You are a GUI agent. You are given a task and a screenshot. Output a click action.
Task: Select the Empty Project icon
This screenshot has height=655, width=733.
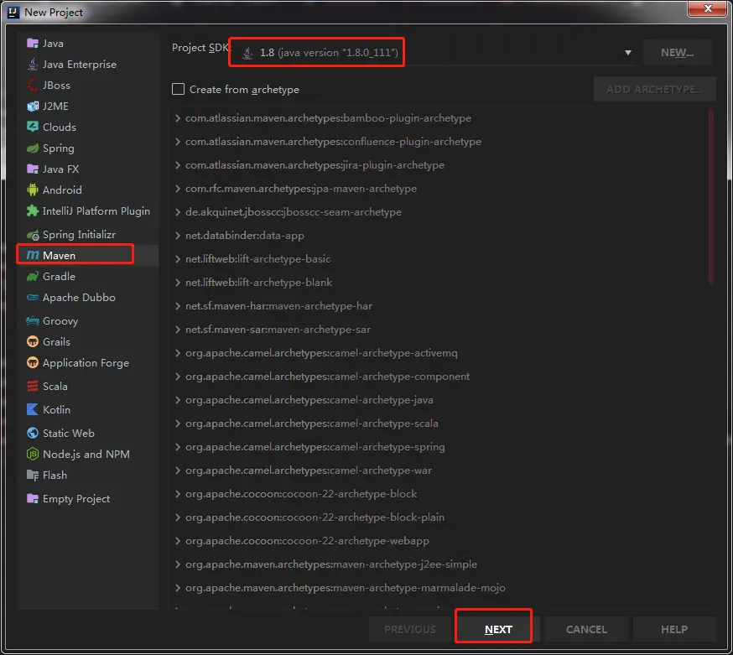coord(32,499)
